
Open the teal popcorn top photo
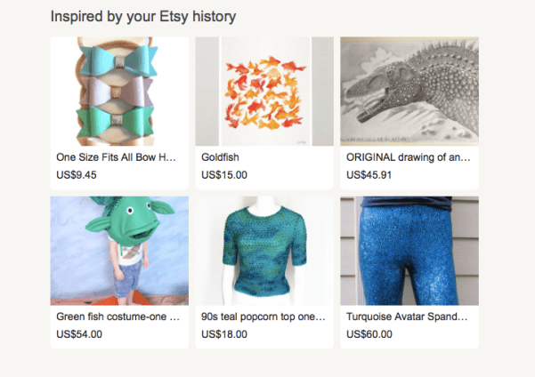(x=264, y=251)
